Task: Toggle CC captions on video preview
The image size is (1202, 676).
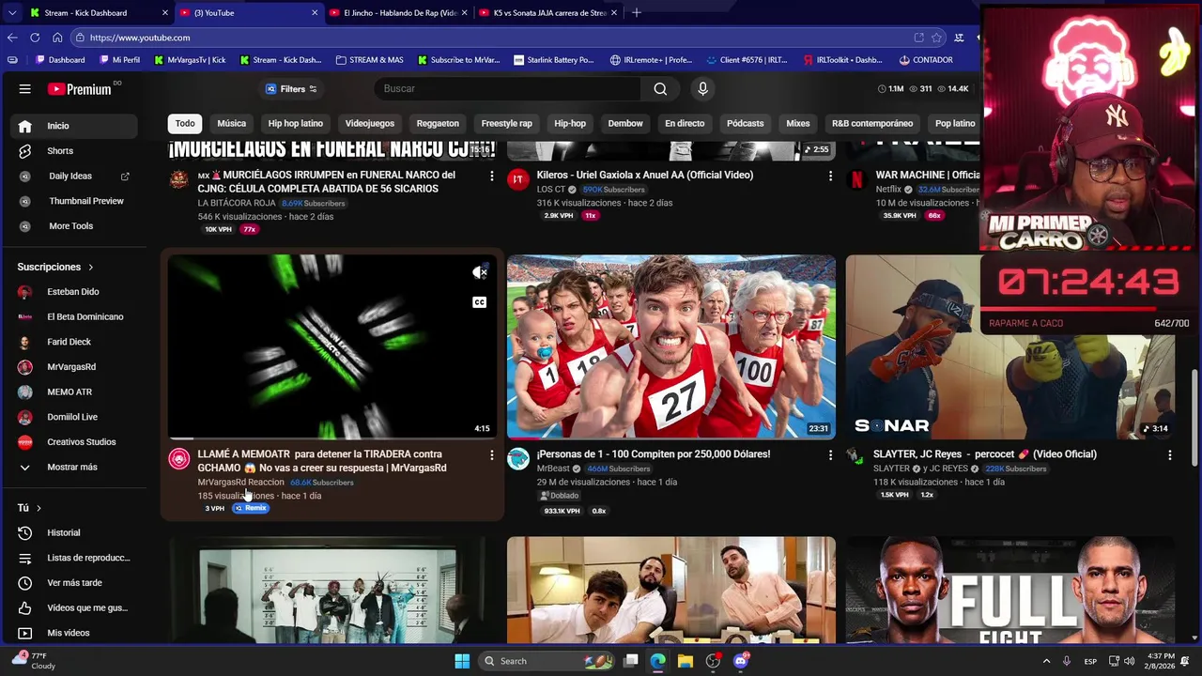Action: [479, 302]
